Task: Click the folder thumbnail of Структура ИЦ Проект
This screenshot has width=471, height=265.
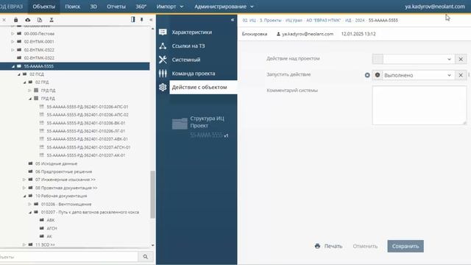Action: coord(180,124)
